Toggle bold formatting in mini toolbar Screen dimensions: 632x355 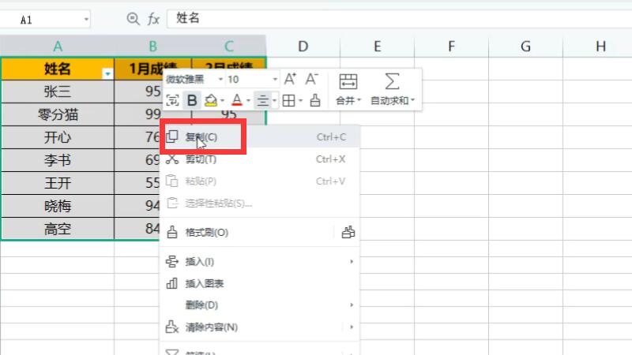pyautogui.click(x=192, y=100)
